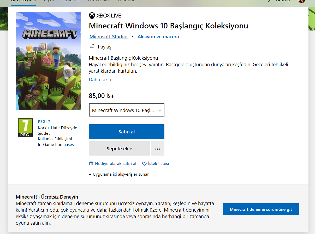Click the Arama search icon
The height and width of the screenshot is (234, 315).
click(x=270, y=1)
